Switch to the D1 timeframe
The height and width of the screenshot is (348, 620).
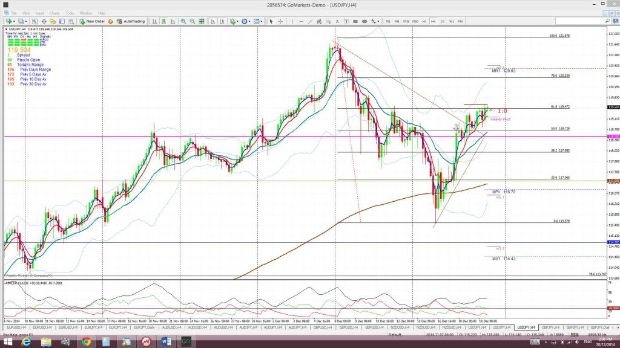pos(443,21)
